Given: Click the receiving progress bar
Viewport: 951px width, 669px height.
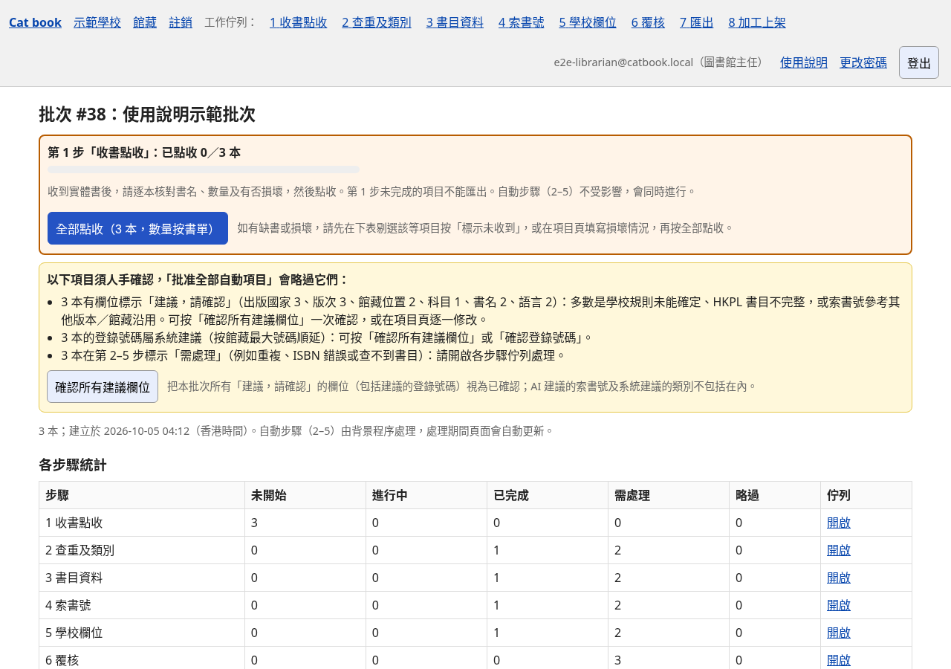Looking at the screenshot, I should pos(204,169).
